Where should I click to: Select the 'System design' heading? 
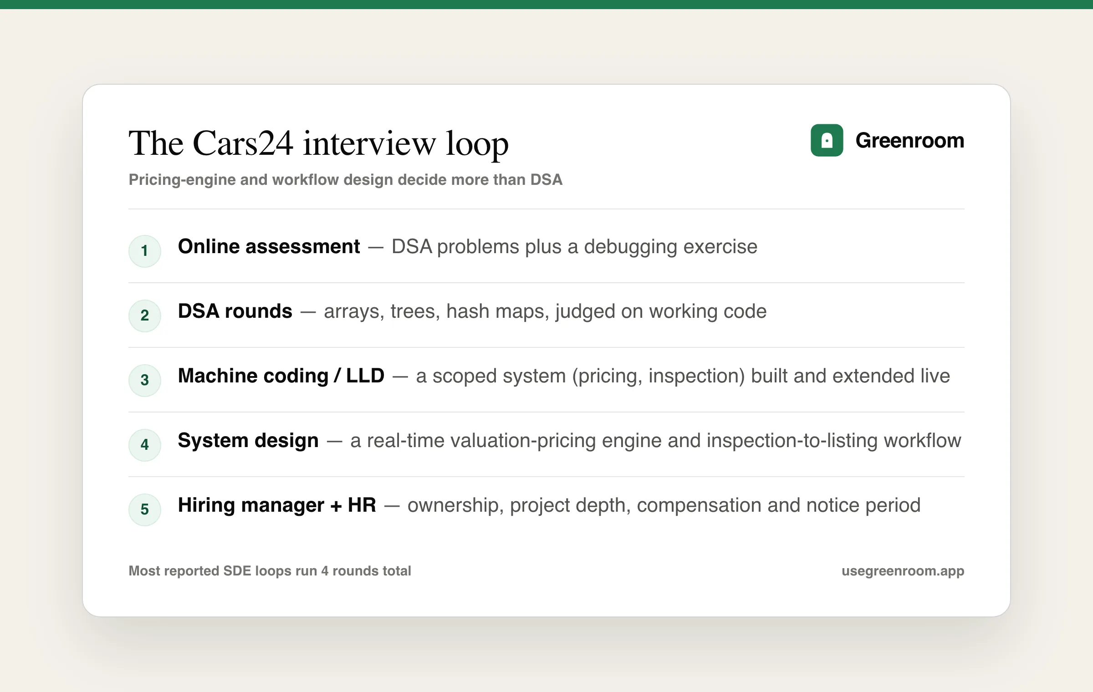pos(248,441)
